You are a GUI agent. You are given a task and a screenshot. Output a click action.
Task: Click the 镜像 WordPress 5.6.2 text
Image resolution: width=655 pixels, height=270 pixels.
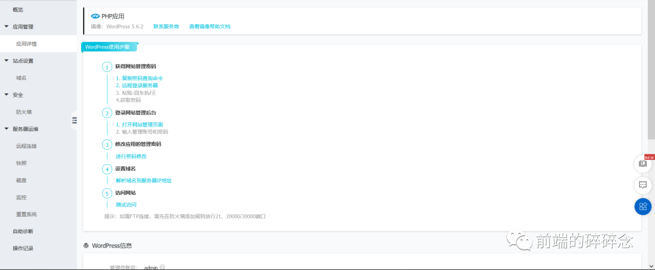[118, 26]
